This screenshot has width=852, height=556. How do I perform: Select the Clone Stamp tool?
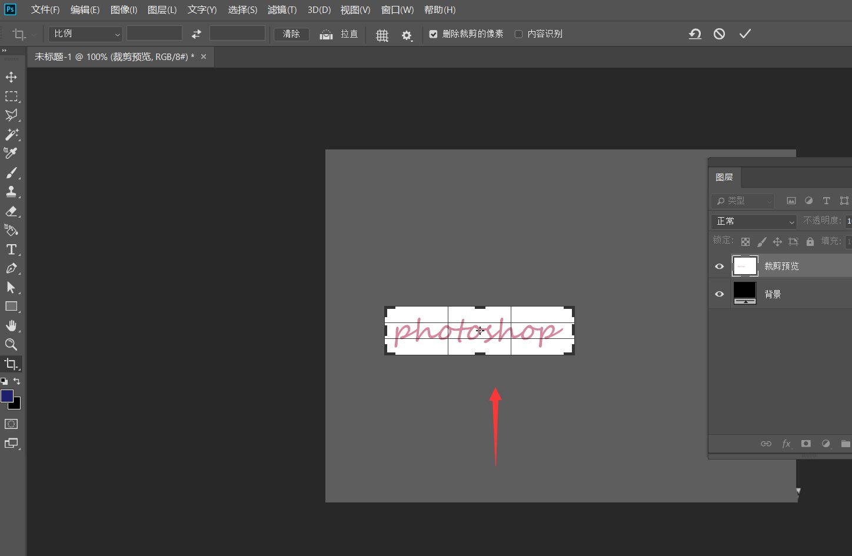(x=11, y=191)
